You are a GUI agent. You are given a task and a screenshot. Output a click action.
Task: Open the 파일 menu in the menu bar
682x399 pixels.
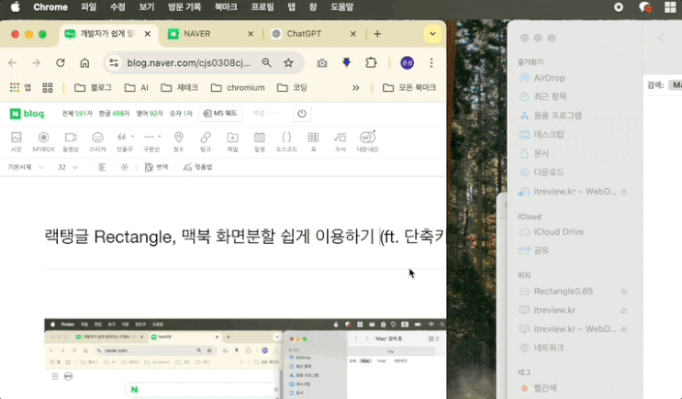[88, 7]
